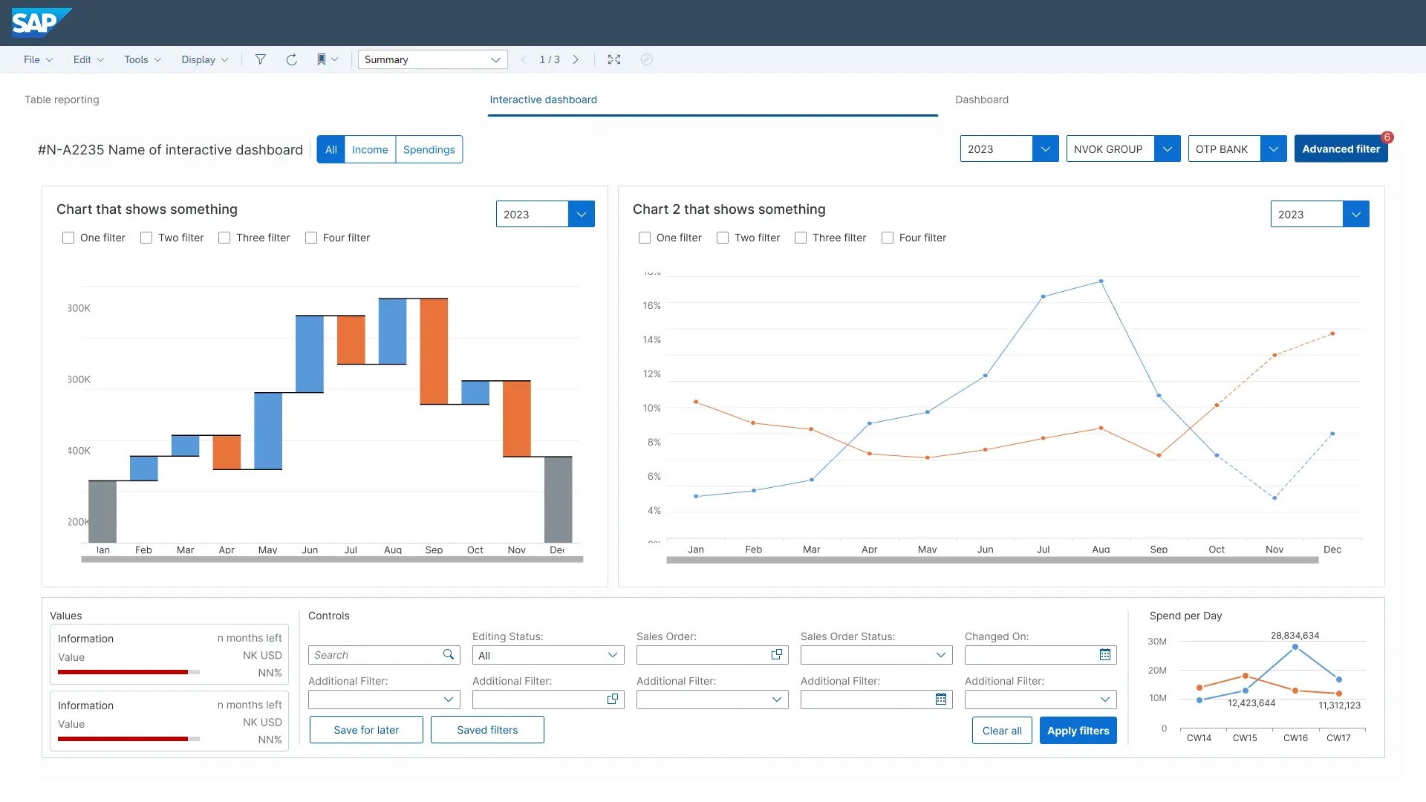Check Three filter in Chart 2
The height and width of the screenshot is (802, 1426).
pyautogui.click(x=801, y=238)
